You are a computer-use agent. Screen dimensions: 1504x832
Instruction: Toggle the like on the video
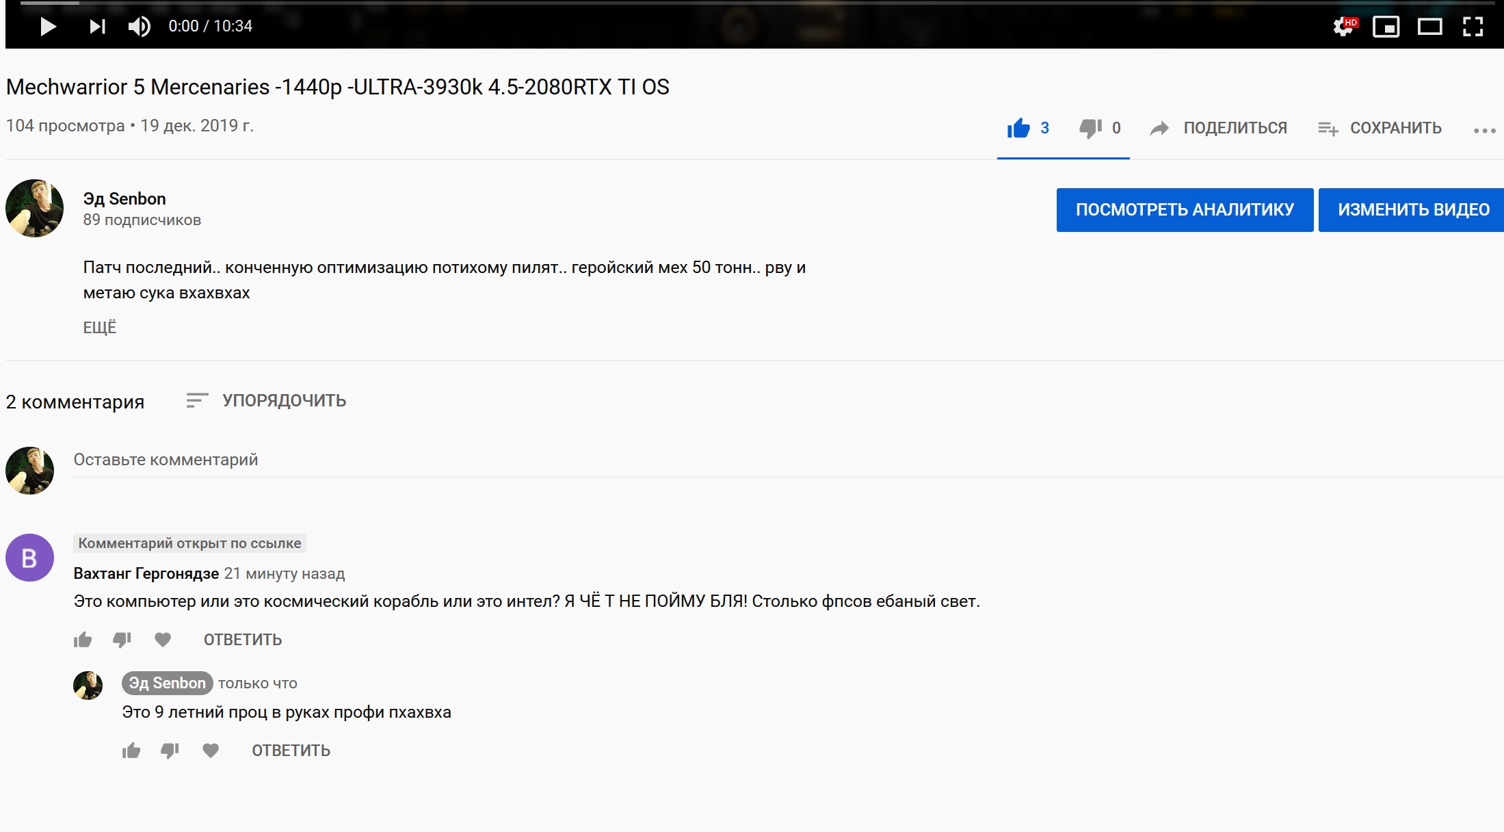(x=1018, y=128)
